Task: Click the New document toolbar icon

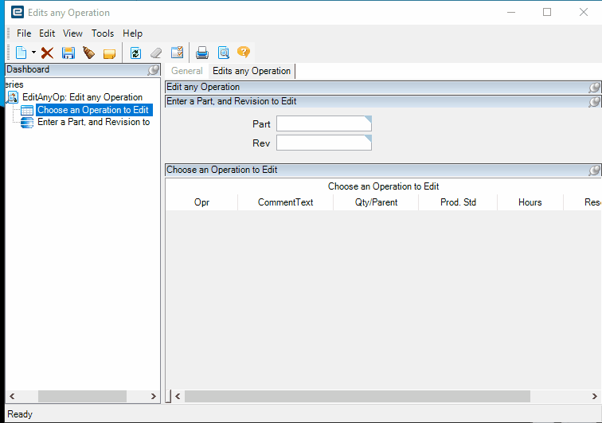Action: [21, 53]
